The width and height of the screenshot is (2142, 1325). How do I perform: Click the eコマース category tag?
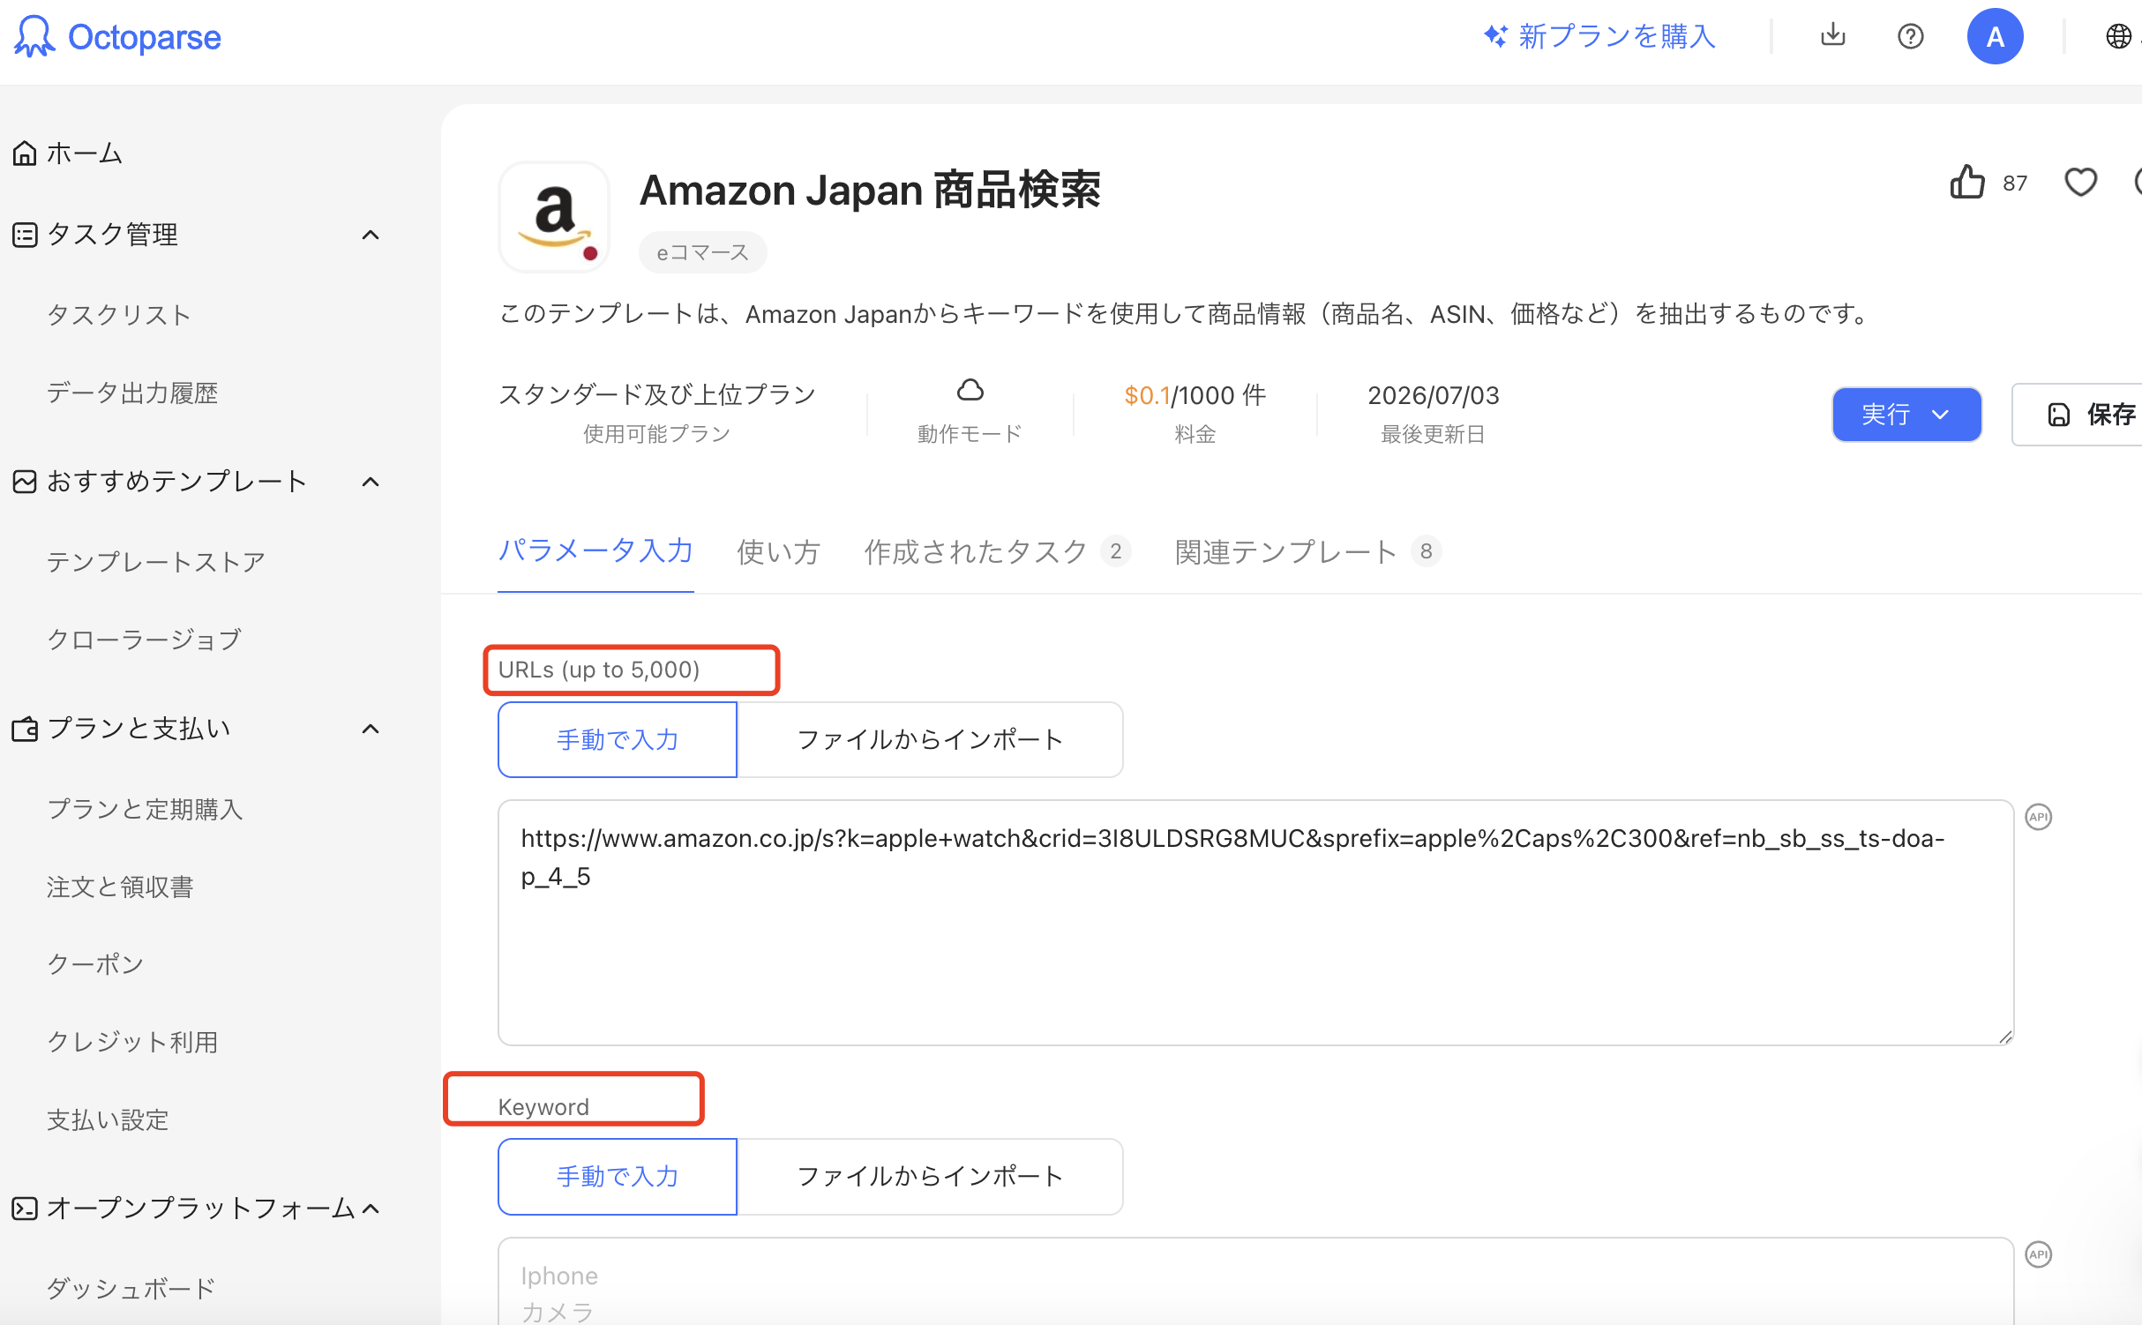(703, 252)
